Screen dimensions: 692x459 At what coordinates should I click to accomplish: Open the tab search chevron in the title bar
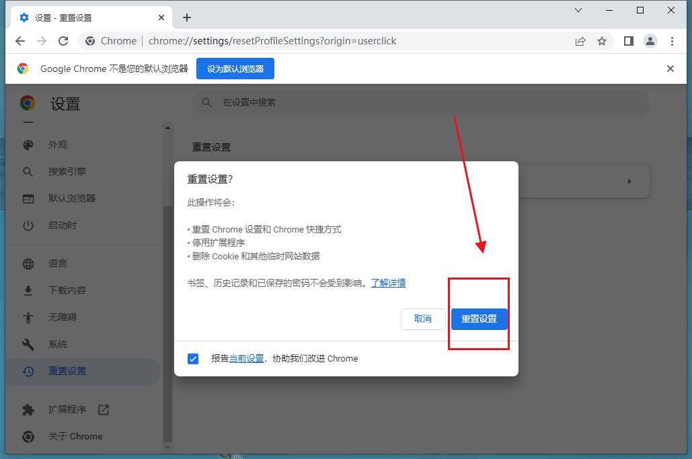(578, 10)
